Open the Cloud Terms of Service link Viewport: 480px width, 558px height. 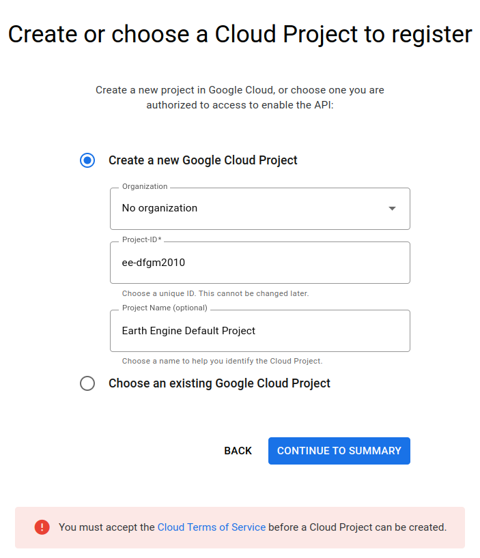pyautogui.click(x=211, y=527)
